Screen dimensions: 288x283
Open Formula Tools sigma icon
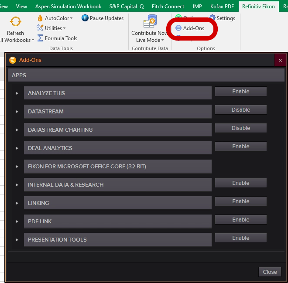click(x=41, y=38)
